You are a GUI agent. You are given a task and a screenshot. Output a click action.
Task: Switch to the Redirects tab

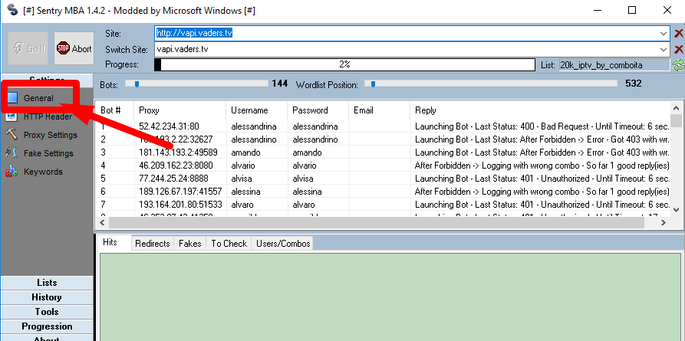(153, 244)
